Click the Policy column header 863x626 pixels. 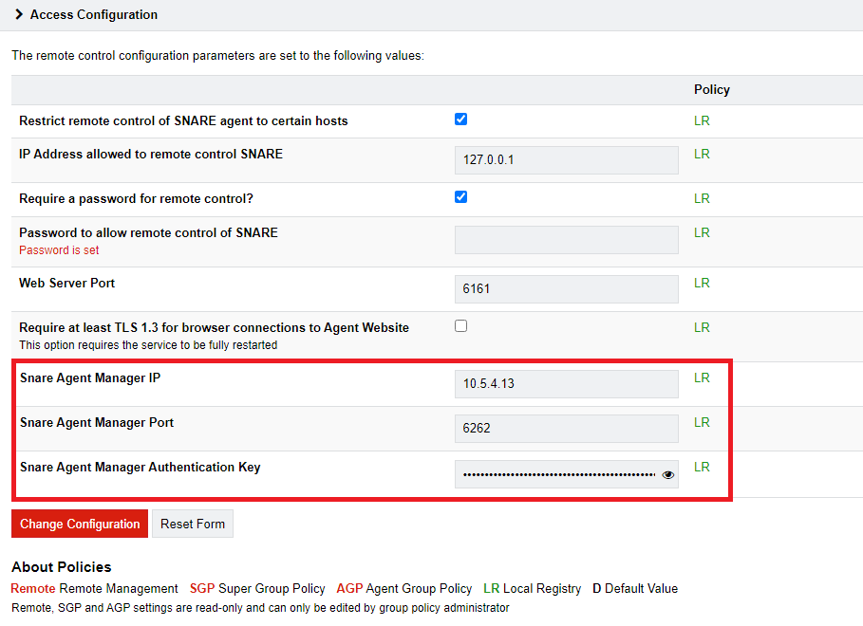(712, 90)
